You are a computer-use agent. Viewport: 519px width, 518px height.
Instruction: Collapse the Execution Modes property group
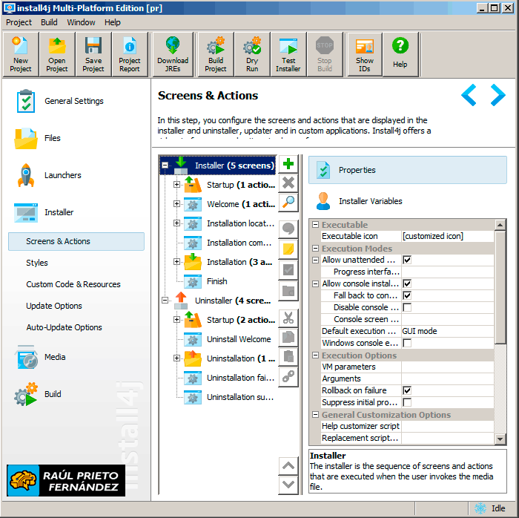(x=315, y=249)
